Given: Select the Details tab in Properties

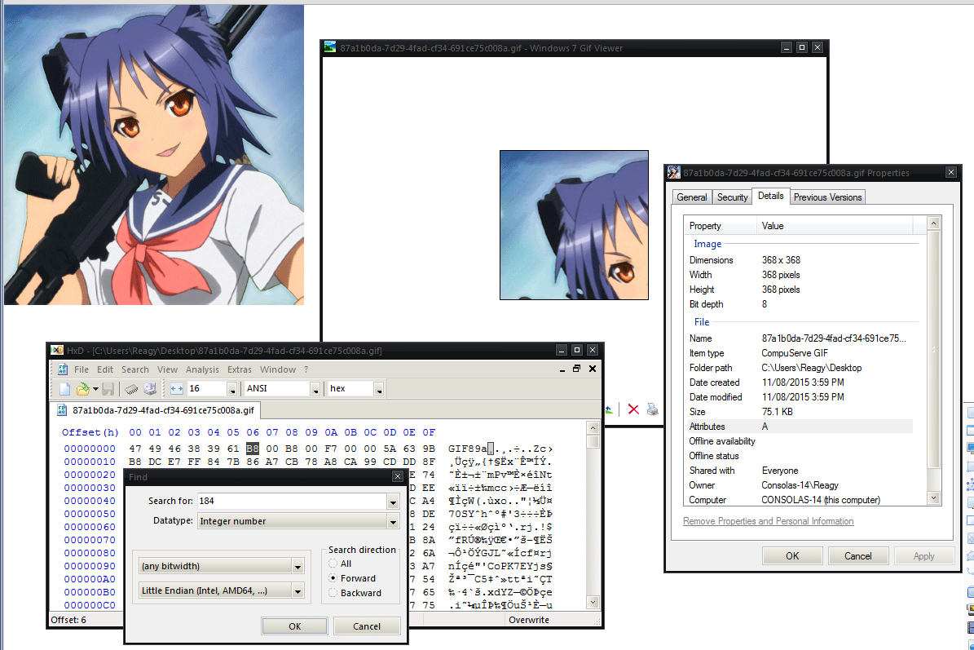Looking at the screenshot, I should pyautogui.click(x=771, y=196).
